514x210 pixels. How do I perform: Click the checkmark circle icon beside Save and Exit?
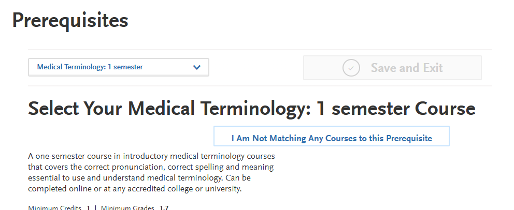coord(351,68)
